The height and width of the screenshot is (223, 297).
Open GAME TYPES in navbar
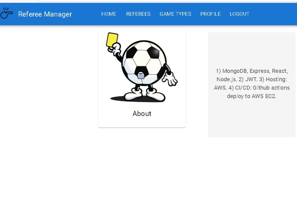point(176,14)
